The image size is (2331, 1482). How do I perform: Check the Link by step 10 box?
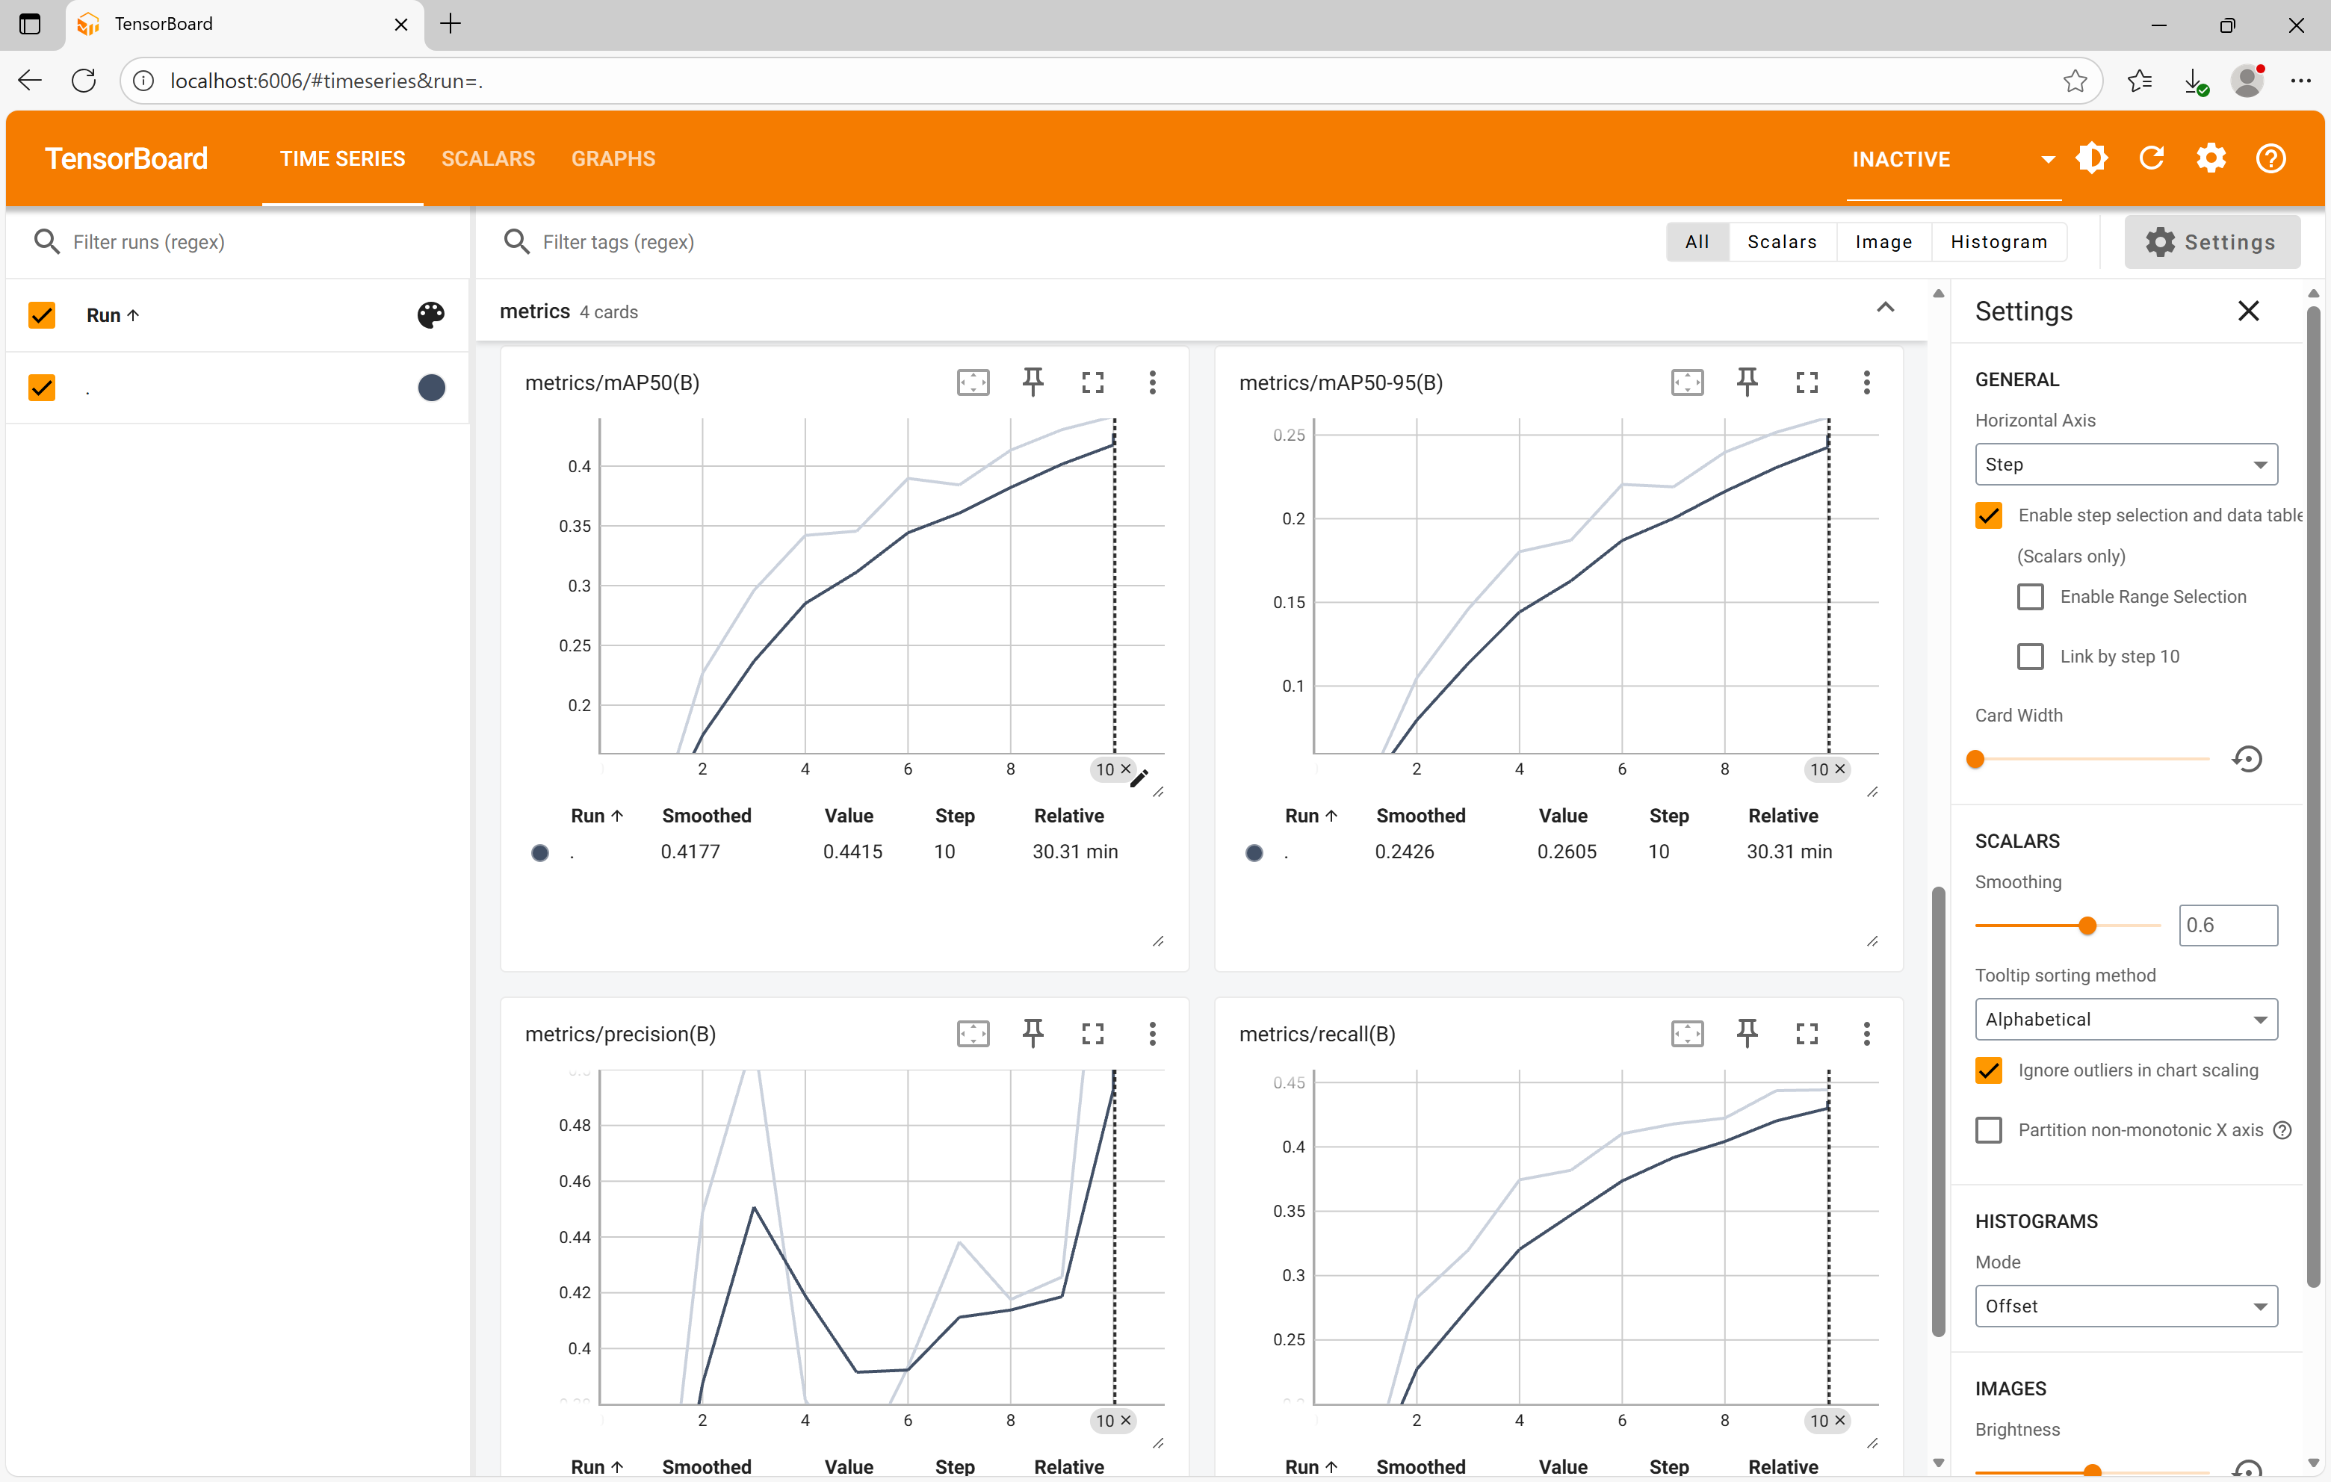point(2030,657)
